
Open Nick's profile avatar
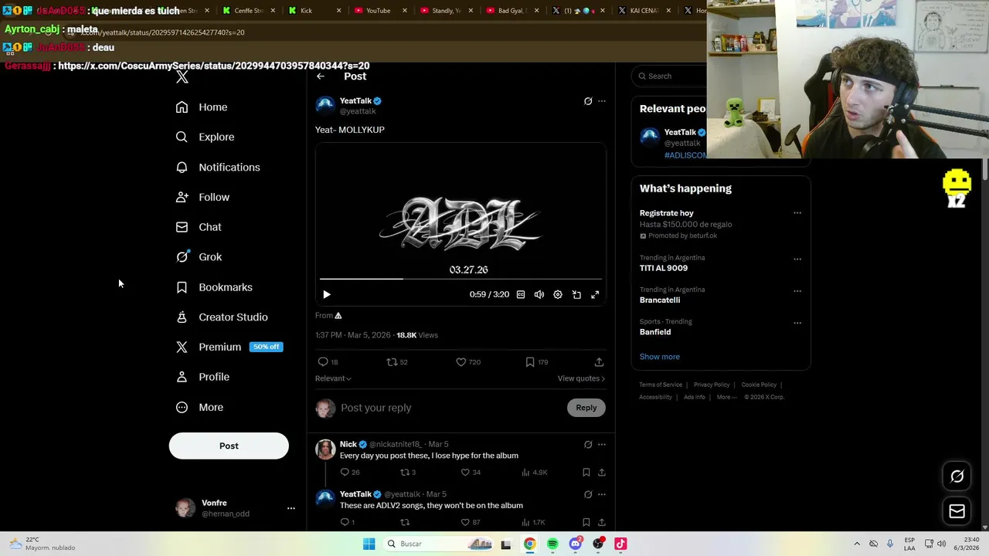(325, 449)
